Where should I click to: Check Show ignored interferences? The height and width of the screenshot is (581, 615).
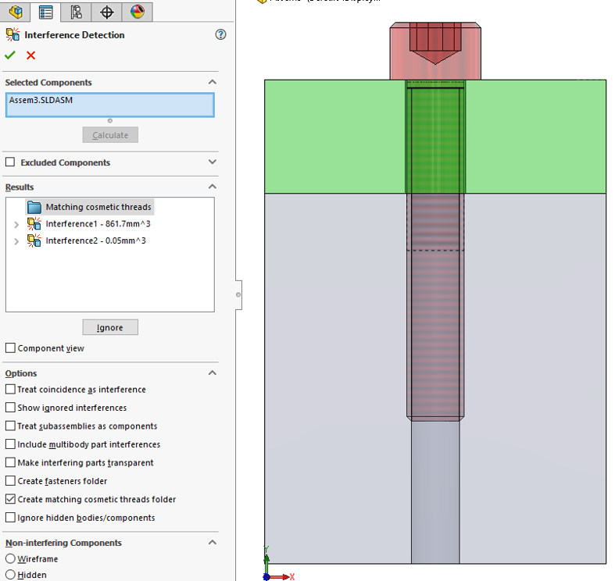(11, 408)
